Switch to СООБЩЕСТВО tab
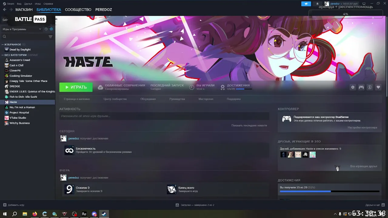This screenshot has height=218, width=388. click(78, 10)
